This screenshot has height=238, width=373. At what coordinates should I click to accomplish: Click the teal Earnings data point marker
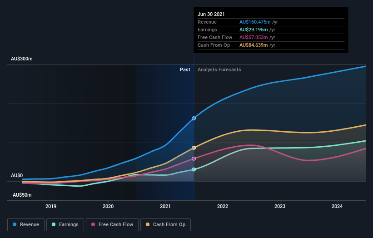(x=194, y=169)
